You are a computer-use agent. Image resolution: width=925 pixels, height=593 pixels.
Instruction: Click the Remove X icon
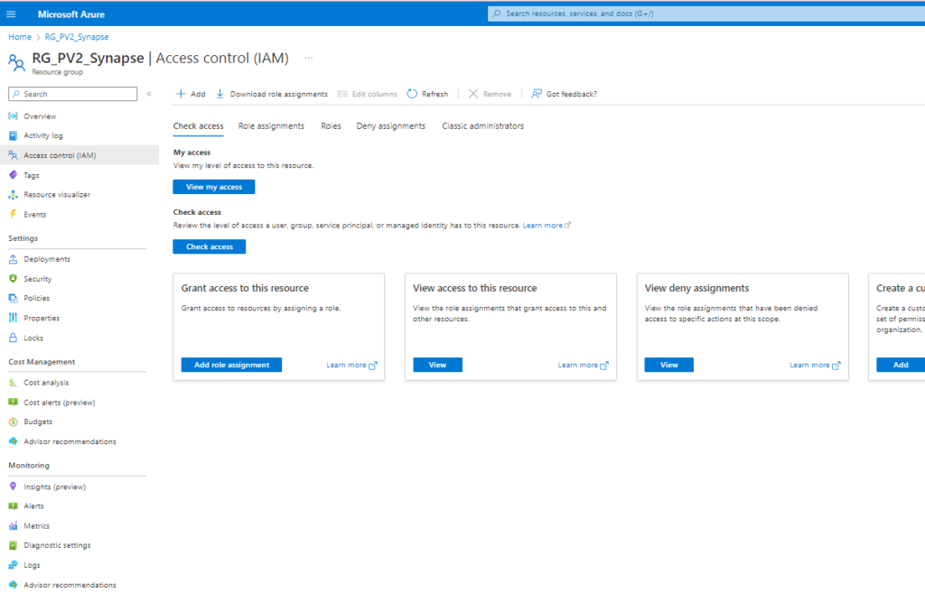point(473,94)
